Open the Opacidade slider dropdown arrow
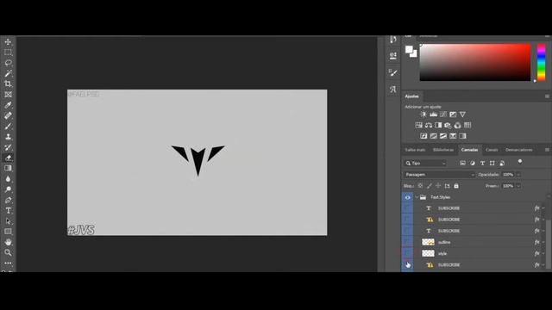Image resolution: width=552 pixels, height=310 pixels. click(518, 175)
